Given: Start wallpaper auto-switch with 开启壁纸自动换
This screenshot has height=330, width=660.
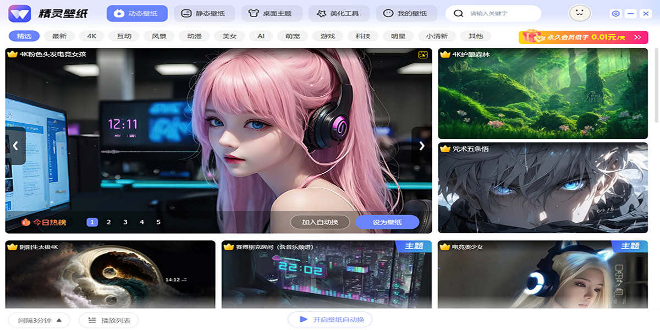Looking at the screenshot, I should pos(330,320).
